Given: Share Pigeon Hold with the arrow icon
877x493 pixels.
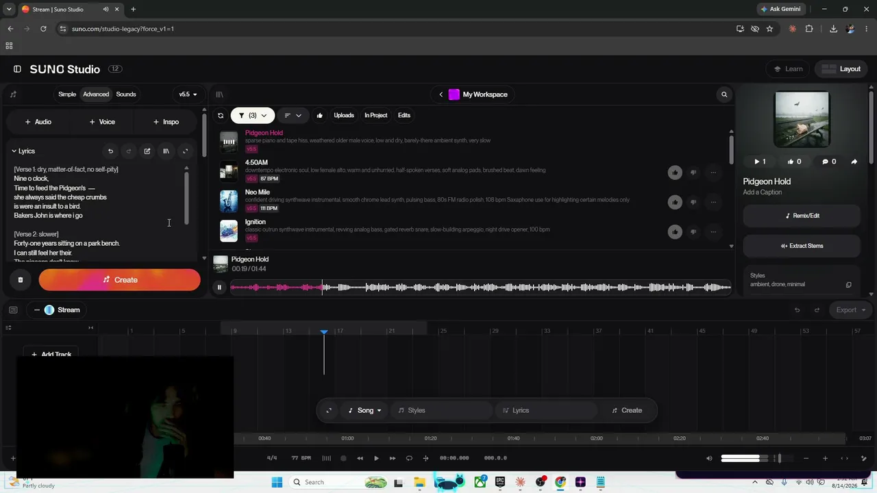Looking at the screenshot, I should pos(854,162).
